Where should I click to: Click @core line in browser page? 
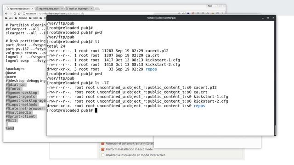(11, 77)
